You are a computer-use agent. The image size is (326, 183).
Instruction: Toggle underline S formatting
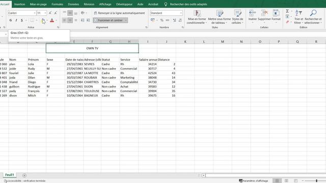pyautogui.click(x=21, y=20)
